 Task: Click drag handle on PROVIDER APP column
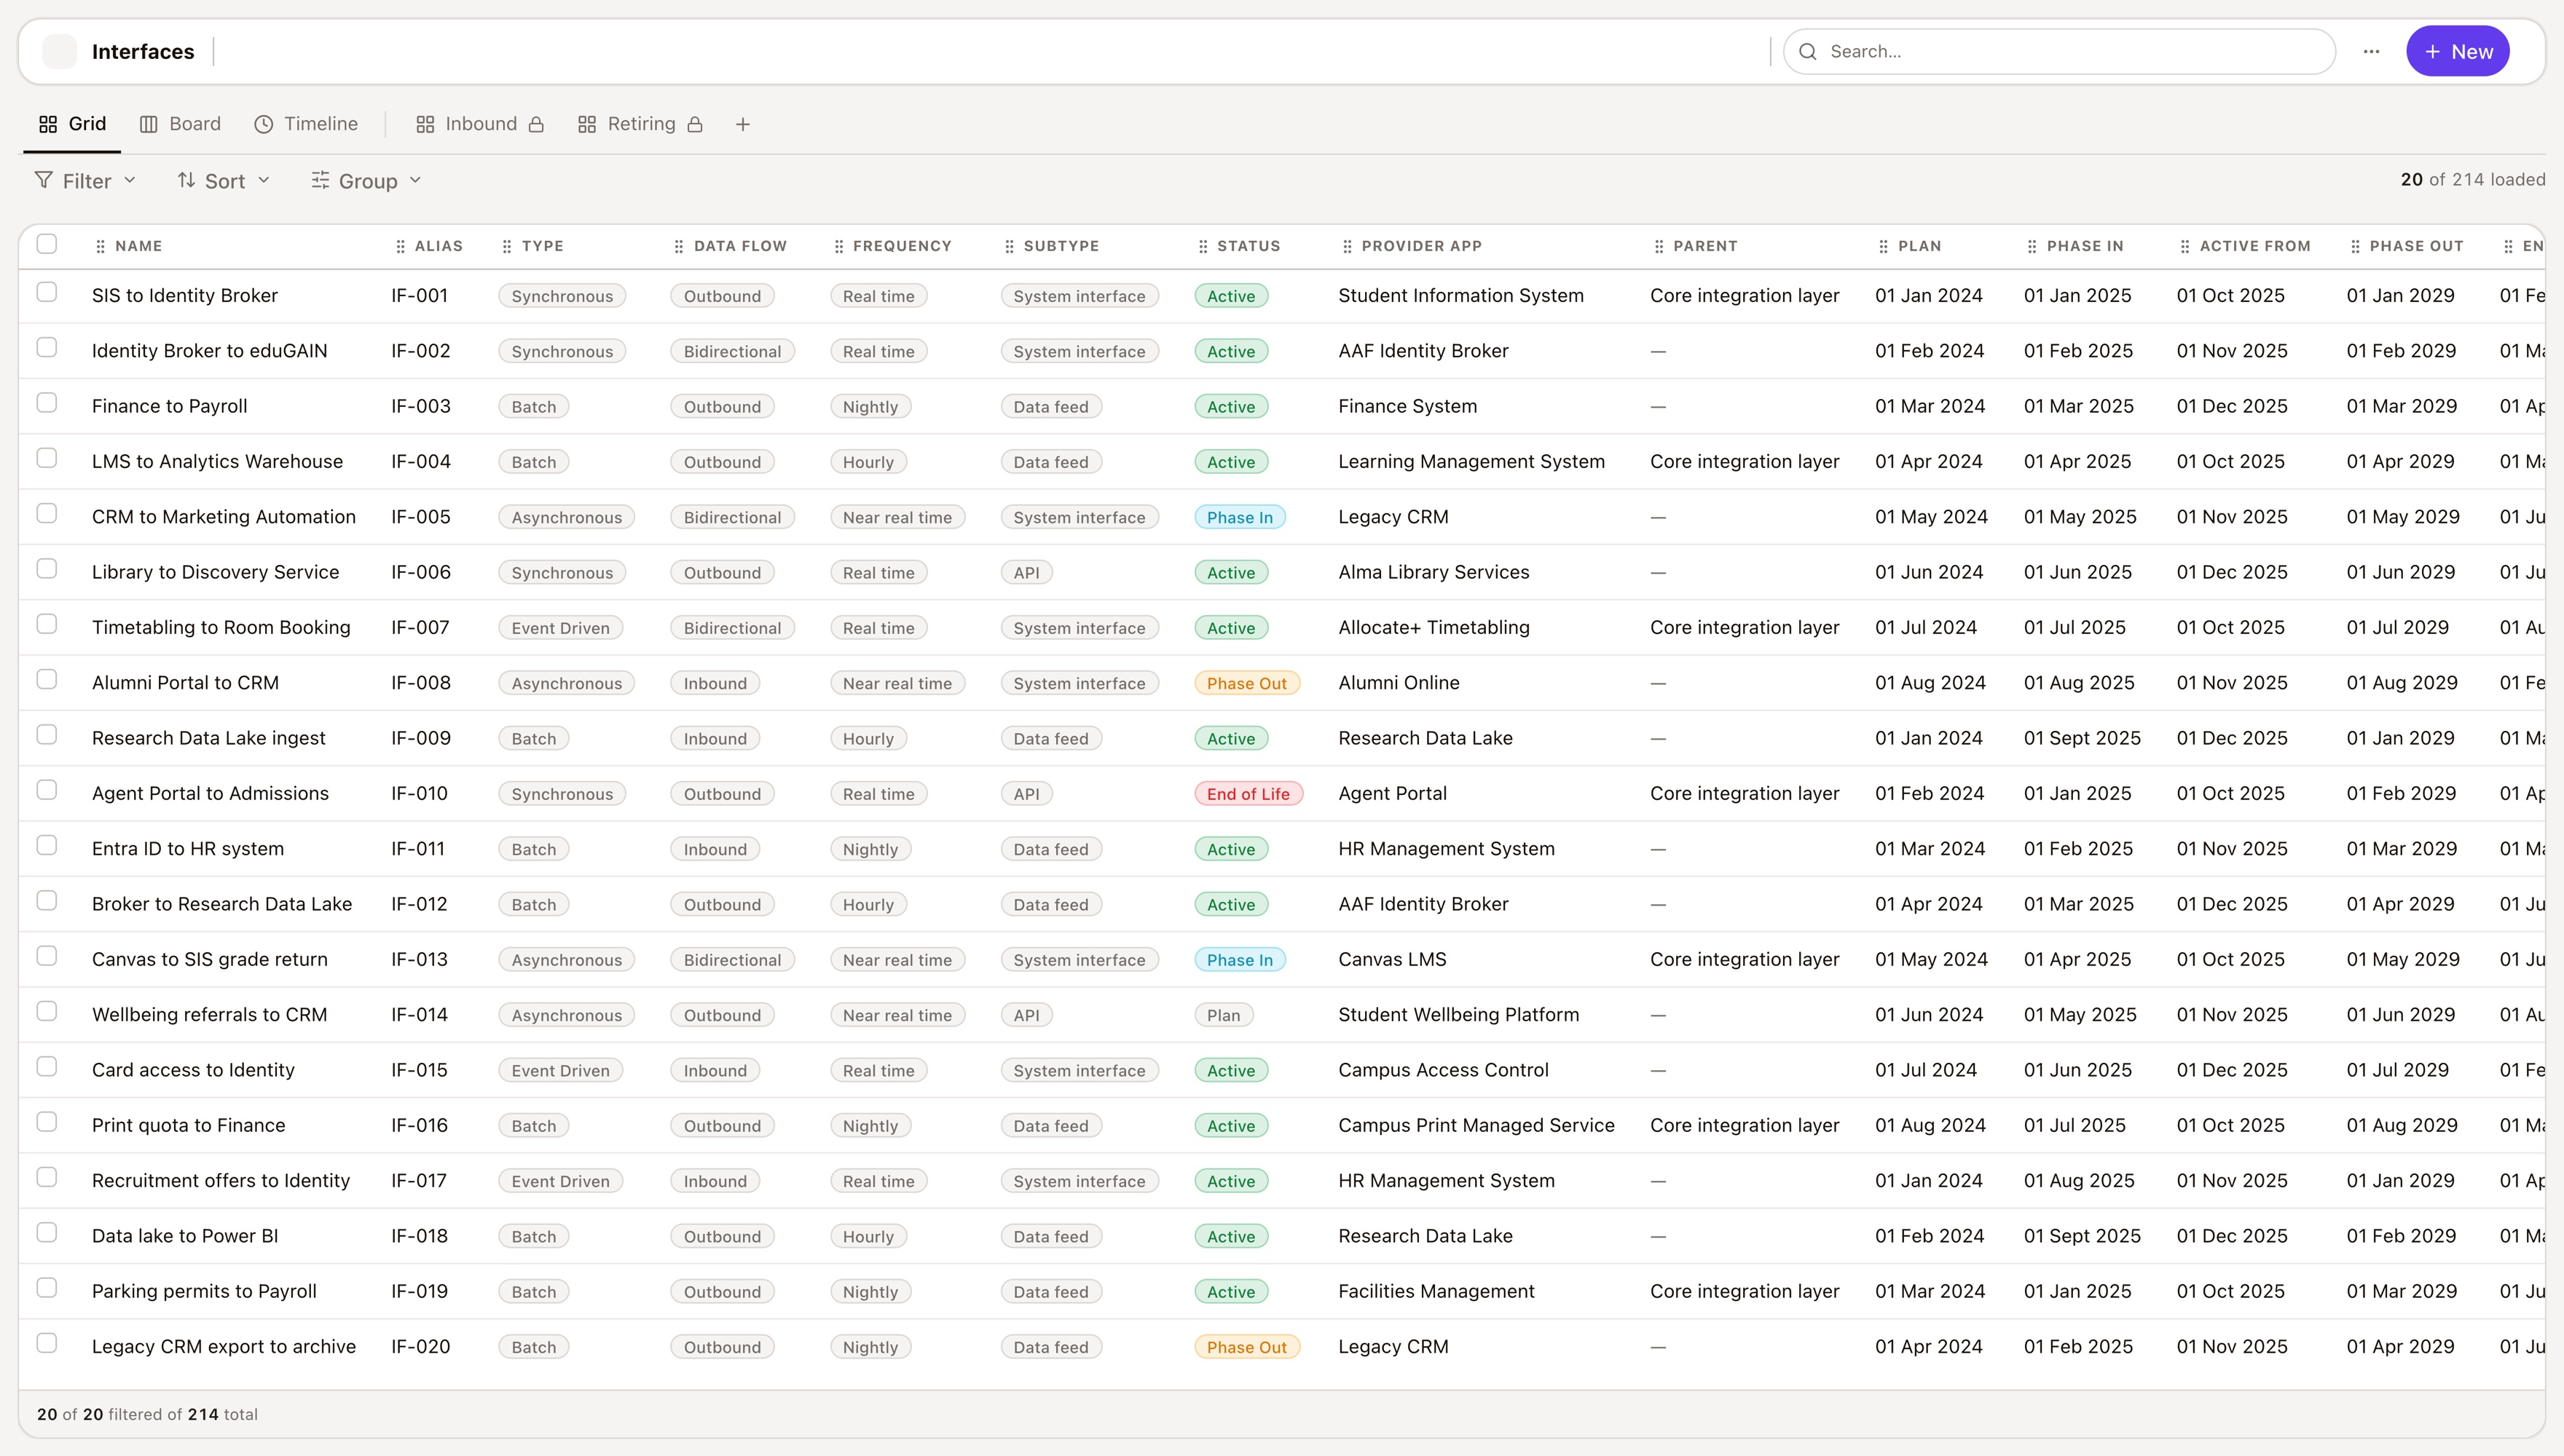pos(1347,246)
